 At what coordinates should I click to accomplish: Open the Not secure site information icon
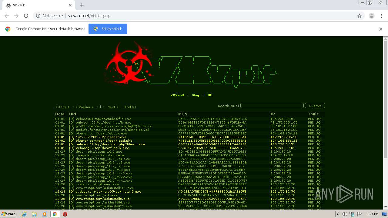(x=38, y=16)
